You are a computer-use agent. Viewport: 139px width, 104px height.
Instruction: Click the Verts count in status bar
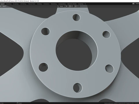pyautogui.click(x=122, y=103)
